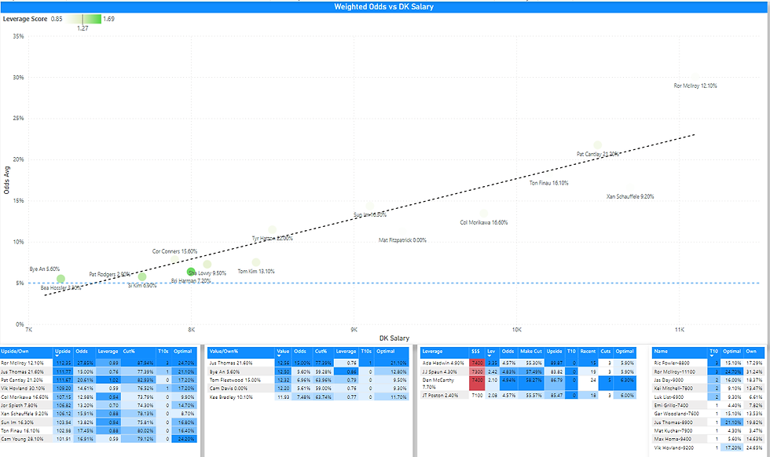
Task: Sort Value/Own% table by Leverage header
Action: (346, 352)
